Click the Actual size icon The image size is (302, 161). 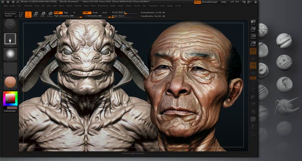click(253, 36)
